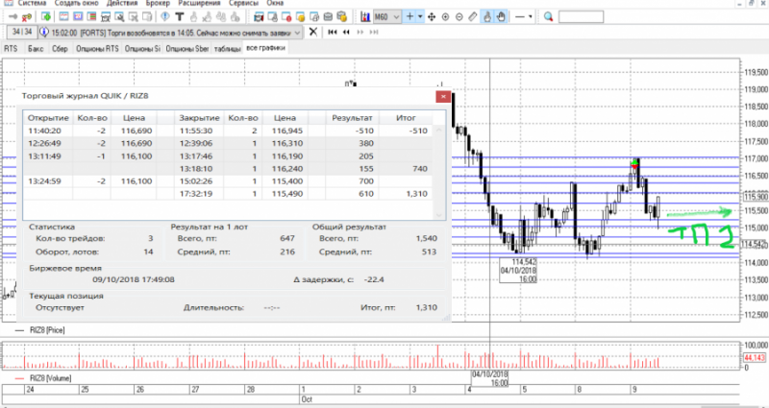Switch to the RTS tab

pos(11,49)
